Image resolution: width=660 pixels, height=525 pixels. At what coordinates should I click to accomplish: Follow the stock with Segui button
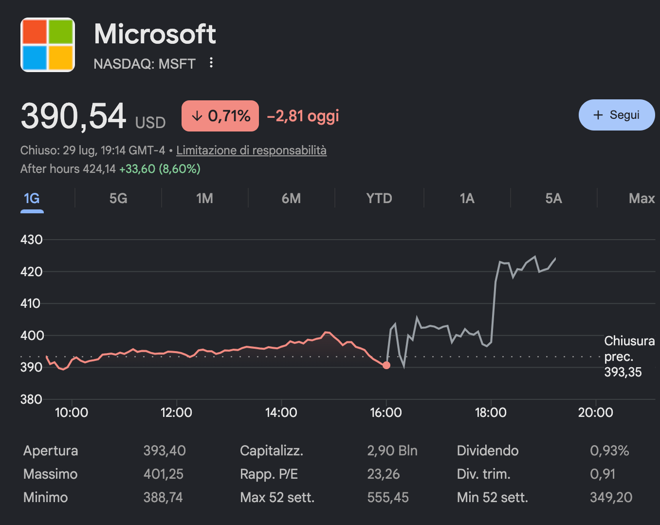617,115
